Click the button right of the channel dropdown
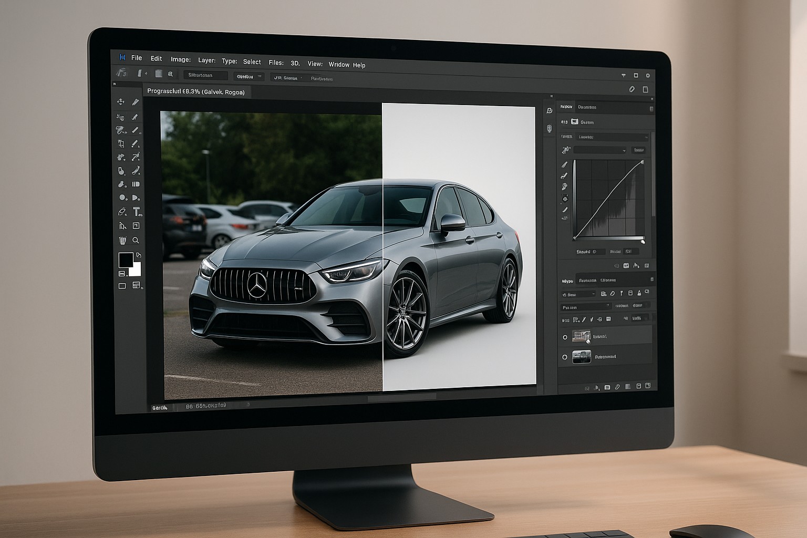This screenshot has height=538, width=807. coord(639,150)
